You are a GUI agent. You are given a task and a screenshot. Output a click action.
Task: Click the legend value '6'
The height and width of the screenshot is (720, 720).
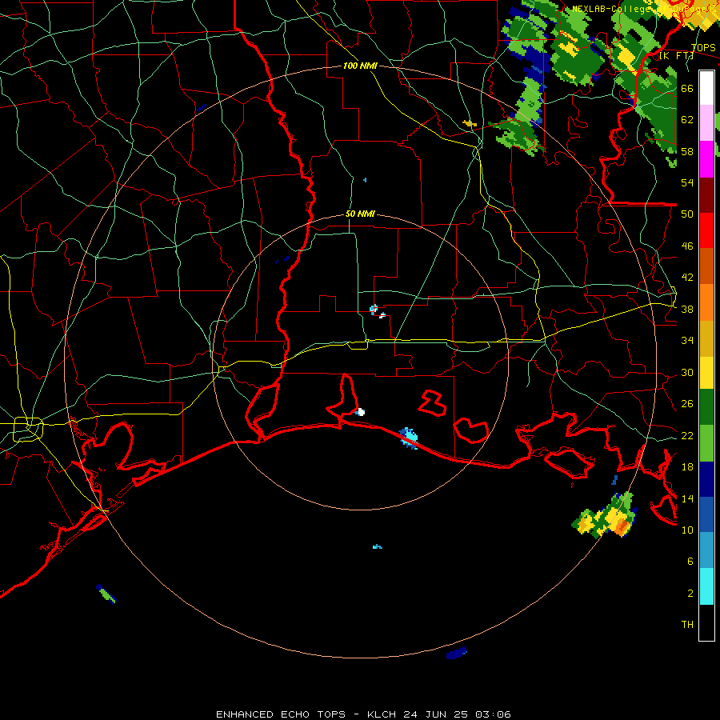click(690, 561)
